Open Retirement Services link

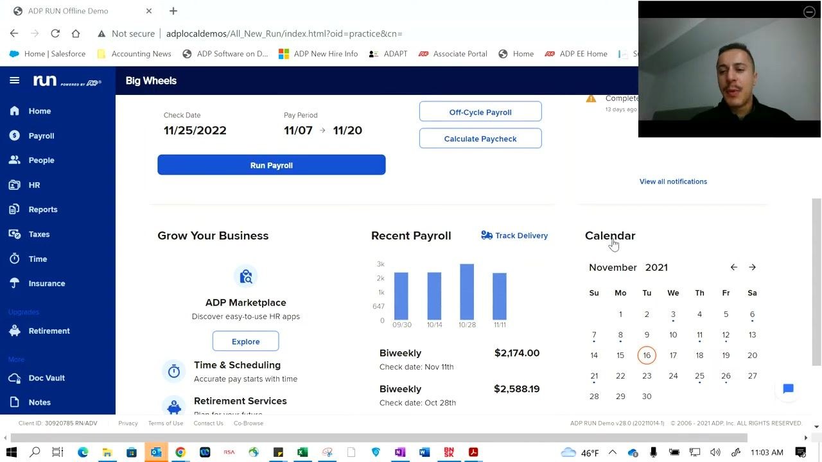[x=240, y=401]
